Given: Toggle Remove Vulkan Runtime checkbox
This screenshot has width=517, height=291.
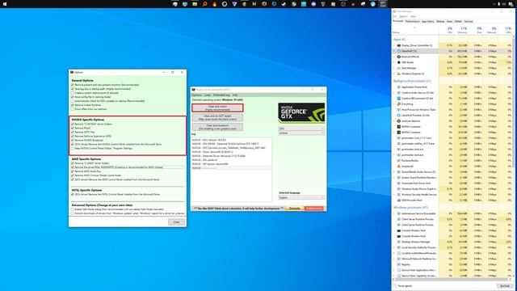Looking at the screenshot, I should click(73, 105).
